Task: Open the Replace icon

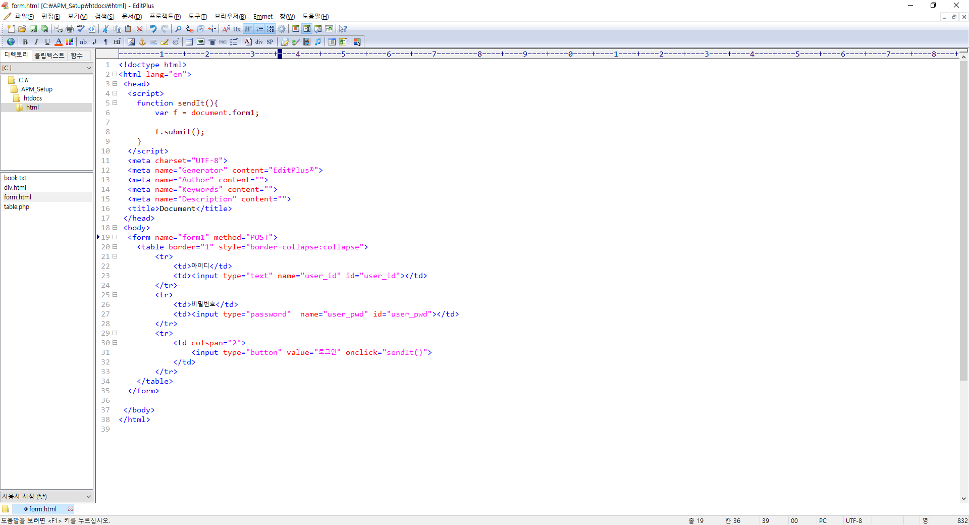Action: click(190, 29)
